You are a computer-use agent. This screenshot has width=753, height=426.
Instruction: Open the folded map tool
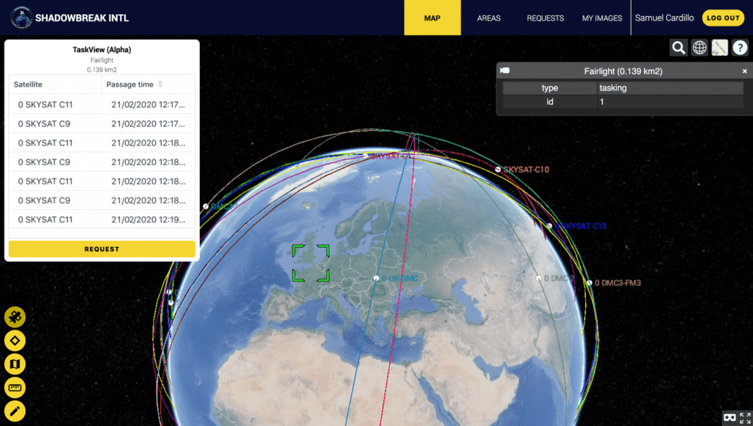click(15, 364)
